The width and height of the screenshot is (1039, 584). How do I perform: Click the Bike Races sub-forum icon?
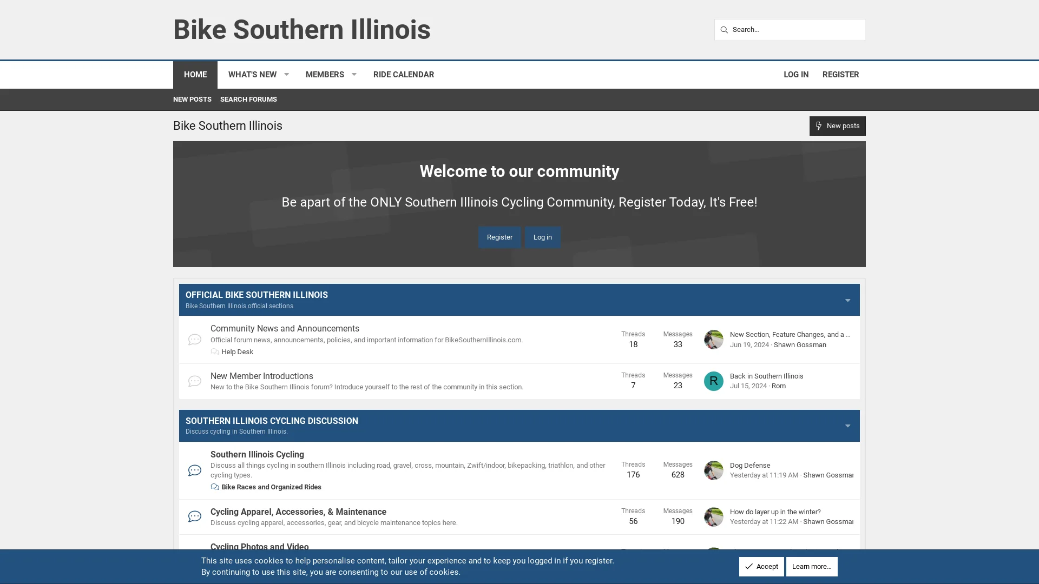(x=215, y=487)
